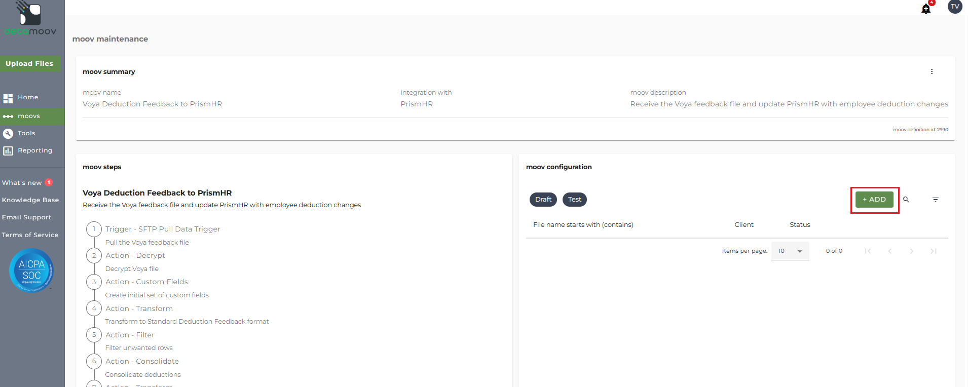Screen dimensions: 968x387
Task: Click the moov steps panel heading
Action: pos(102,167)
